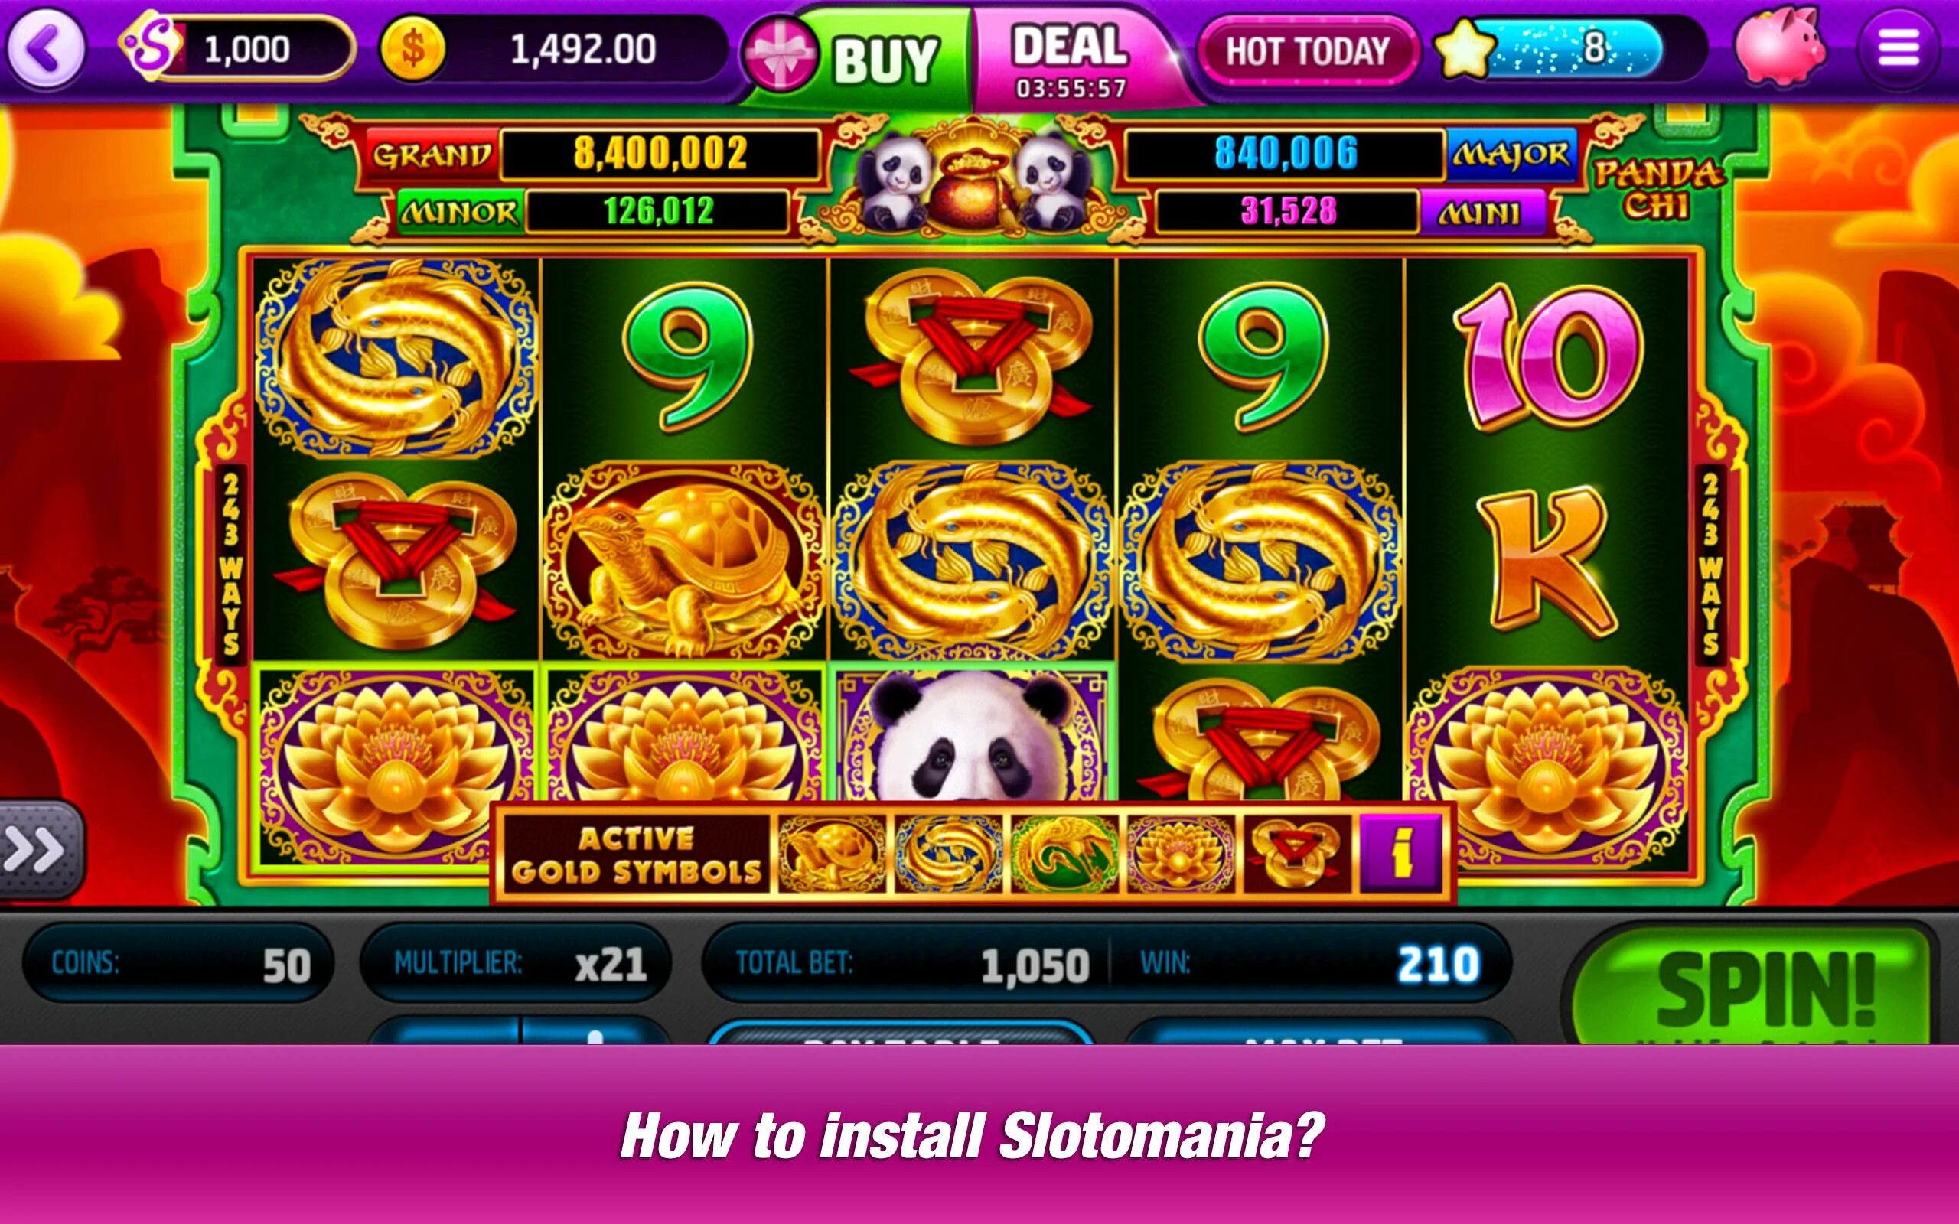Viewport: 1959px width, 1224px height.
Task: Open the gold symbols info icon
Action: (x=1400, y=853)
